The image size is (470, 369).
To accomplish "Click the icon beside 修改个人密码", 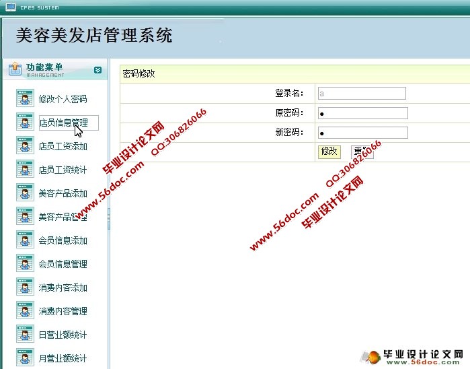I will coord(25,98).
